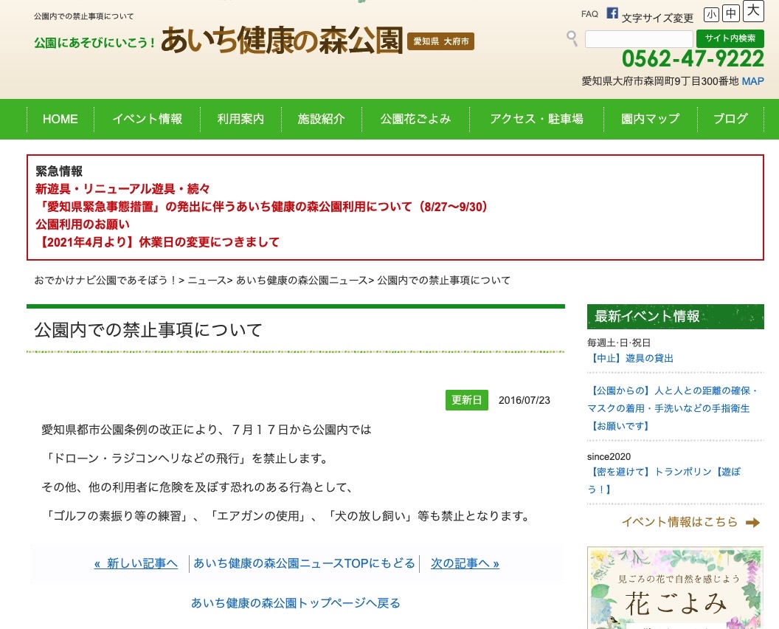Select the 文字サイズ変更 label
The width and height of the screenshot is (779, 629).
click(x=657, y=18)
